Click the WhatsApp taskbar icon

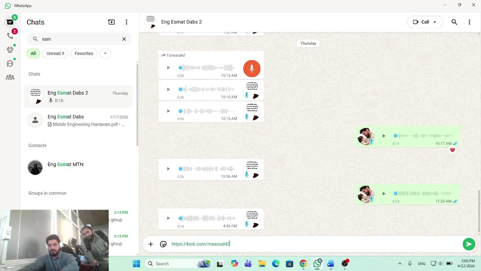[317, 263]
